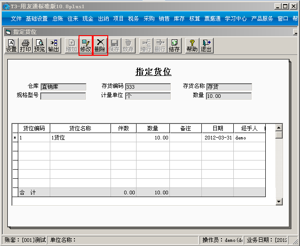Open the 现金 menu
This screenshot has height=246, width=300.
(88, 19)
